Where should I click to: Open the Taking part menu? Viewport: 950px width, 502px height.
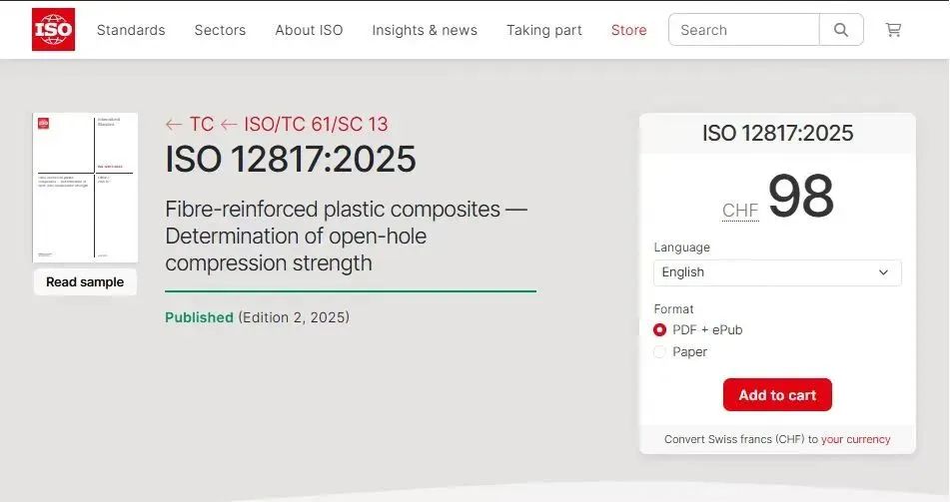543,30
